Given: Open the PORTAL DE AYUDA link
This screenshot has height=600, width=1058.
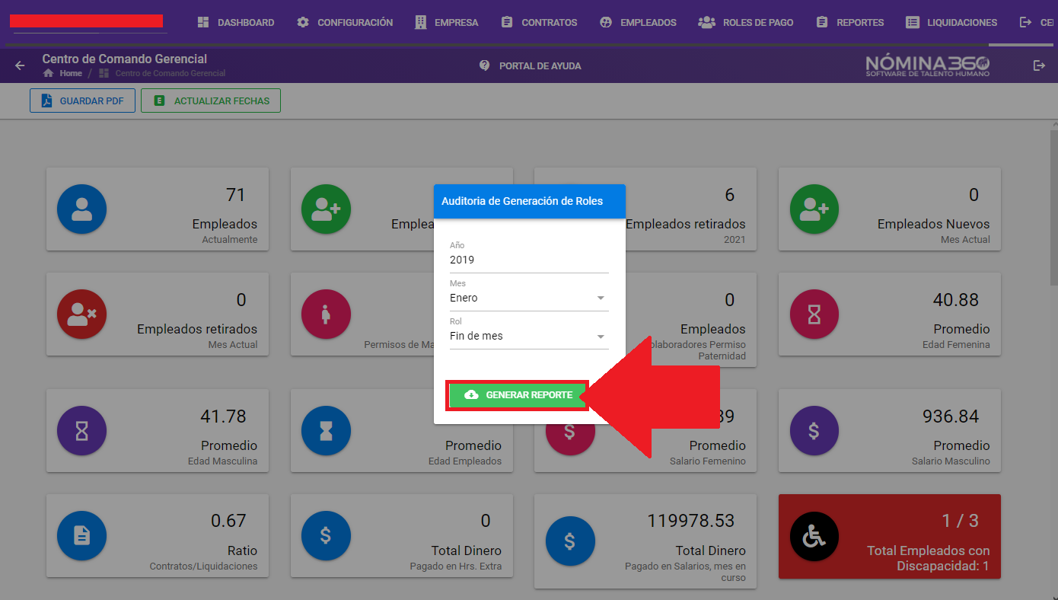Looking at the screenshot, I should click(540, 66).
